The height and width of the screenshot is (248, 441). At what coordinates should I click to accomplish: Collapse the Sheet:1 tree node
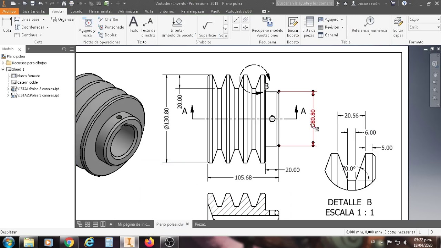[3, 70]
